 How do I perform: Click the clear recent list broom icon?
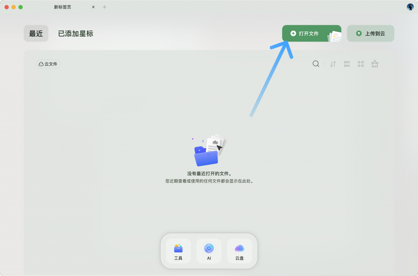coord(375,64)
